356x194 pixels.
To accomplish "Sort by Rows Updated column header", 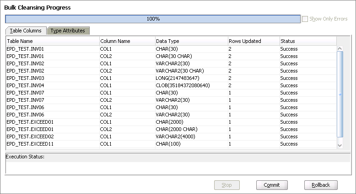I will point(253,41).
